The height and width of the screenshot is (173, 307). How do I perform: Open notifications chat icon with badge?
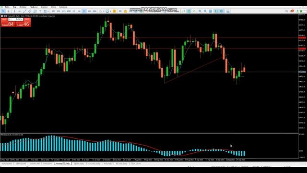click(292, 11)
